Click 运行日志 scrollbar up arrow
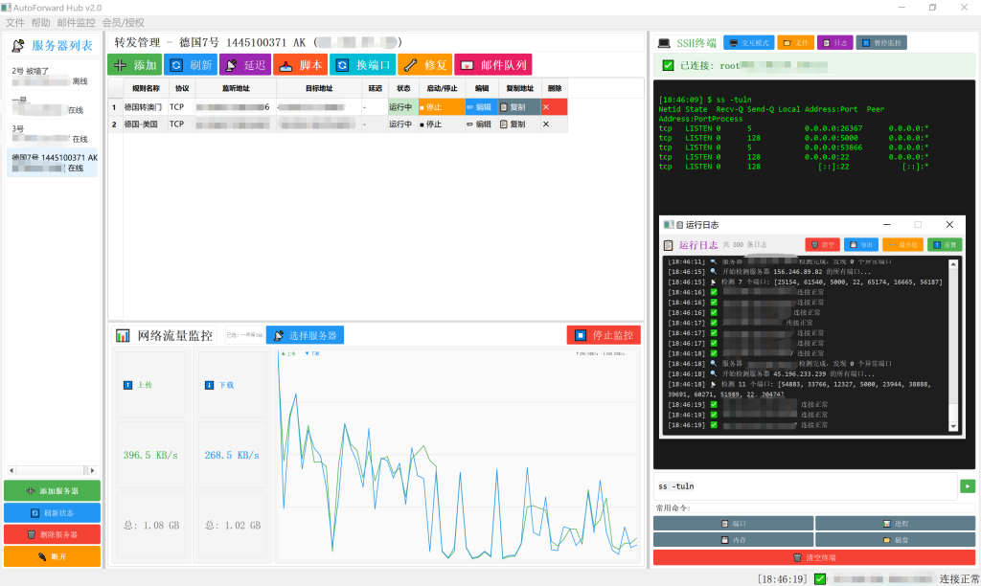 pyautogui.click(x=953, y=264)
